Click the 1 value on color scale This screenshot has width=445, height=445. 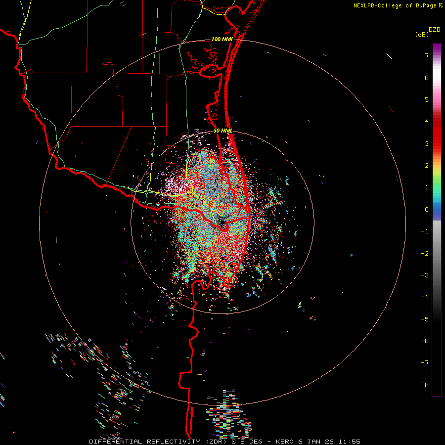[427, 187]
